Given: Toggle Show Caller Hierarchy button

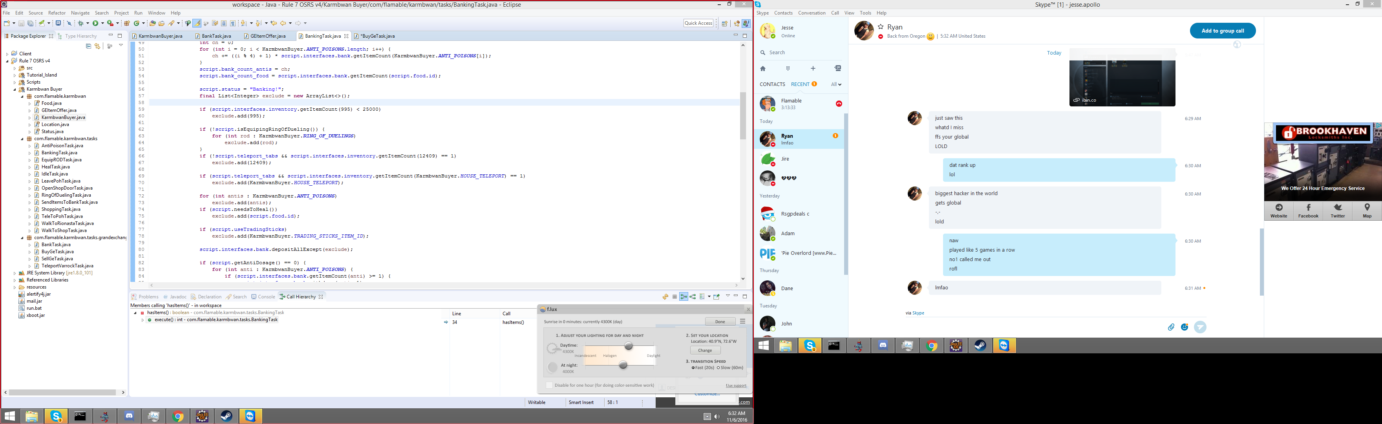Looking at the screenshot, I should coord(684,296).
